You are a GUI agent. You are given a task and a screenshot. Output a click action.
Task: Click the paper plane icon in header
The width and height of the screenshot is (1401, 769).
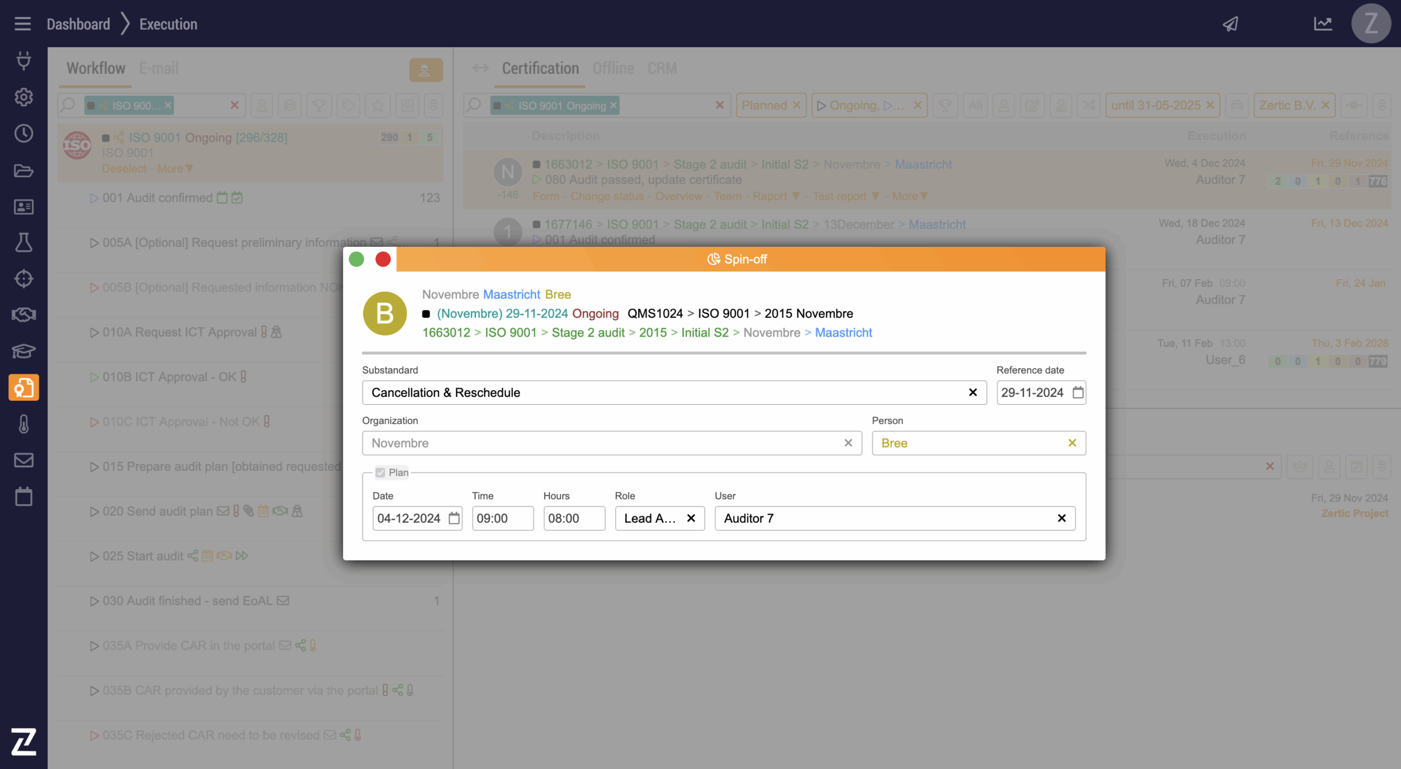1231,24
